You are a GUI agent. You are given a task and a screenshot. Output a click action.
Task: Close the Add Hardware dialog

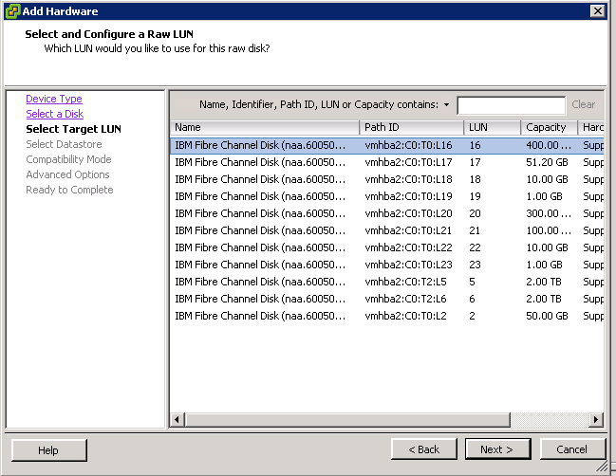tap(598, 11)
